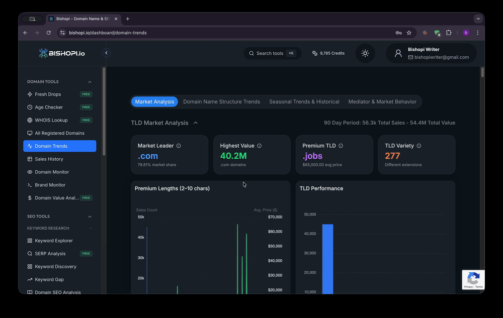503x318 pixels.
Task: Go to Sales History in sidebar
Action: [49, 159]
